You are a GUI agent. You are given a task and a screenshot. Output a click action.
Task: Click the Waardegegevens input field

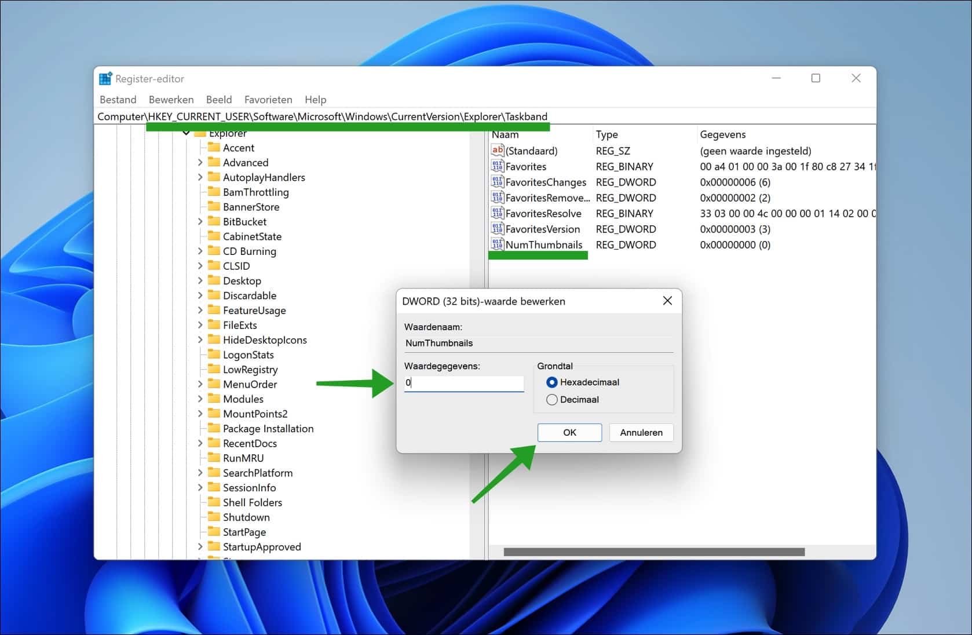[x=464, y=383]
